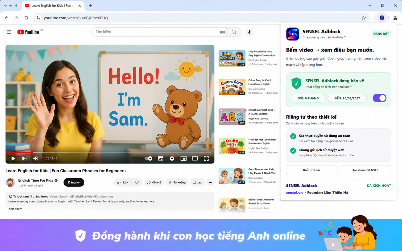The width and height of the screenshot is (402, 251).
Task: Click the Kiểm tra lại button
Action: pos(311,170)
